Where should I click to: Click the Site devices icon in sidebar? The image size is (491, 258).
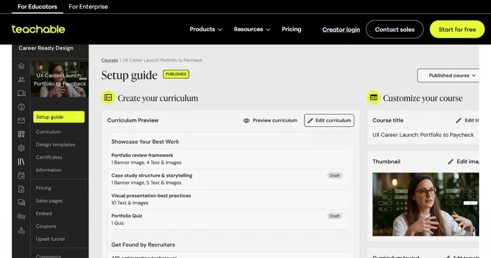tap(21, 94)
